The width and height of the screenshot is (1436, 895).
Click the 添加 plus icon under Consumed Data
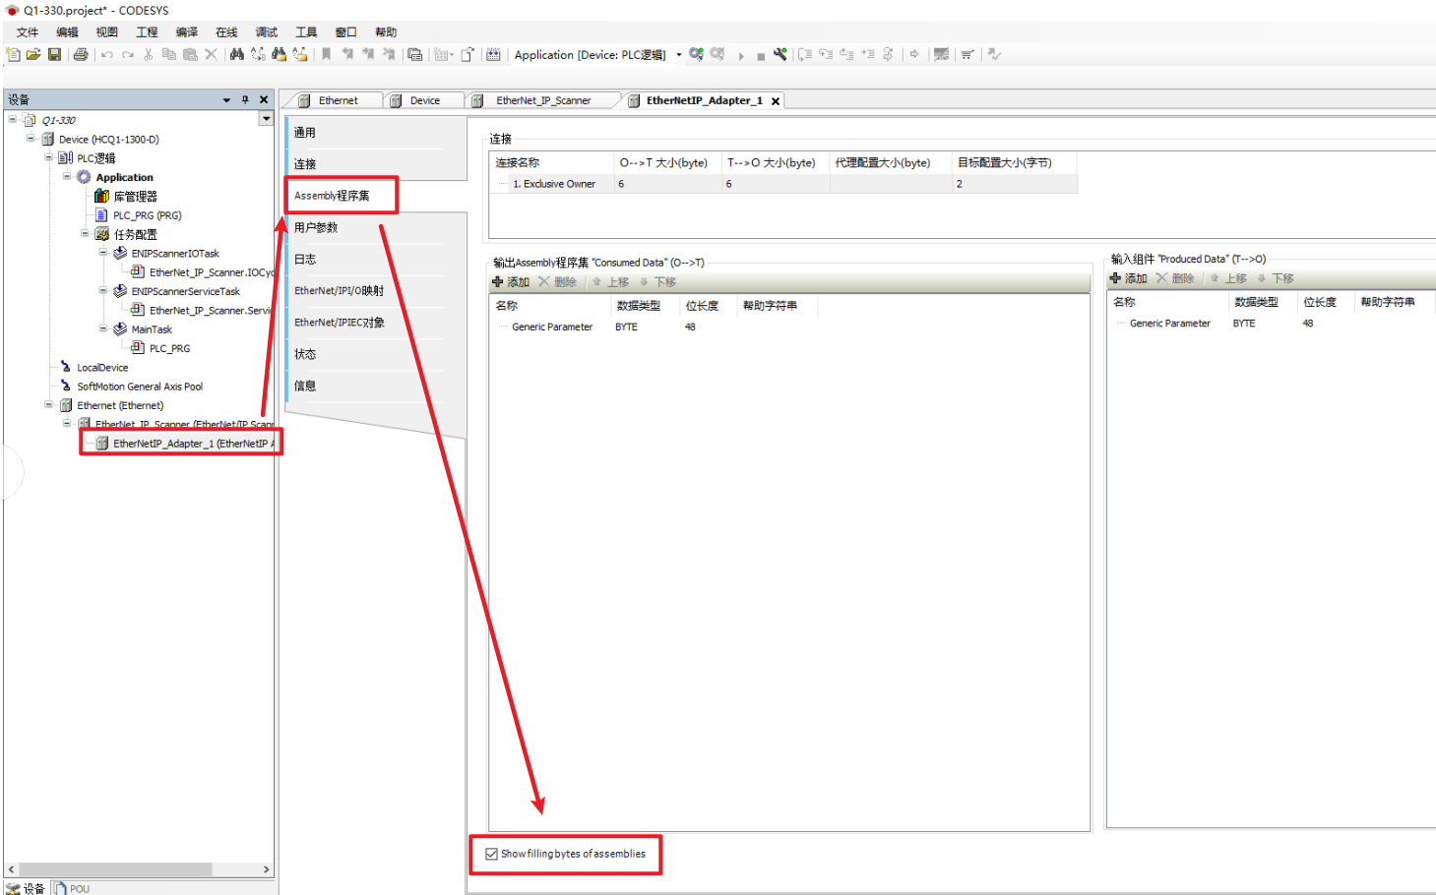498,282
